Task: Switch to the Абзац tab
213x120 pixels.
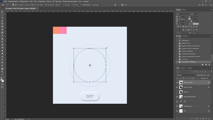Action: (x=184, y=10)
